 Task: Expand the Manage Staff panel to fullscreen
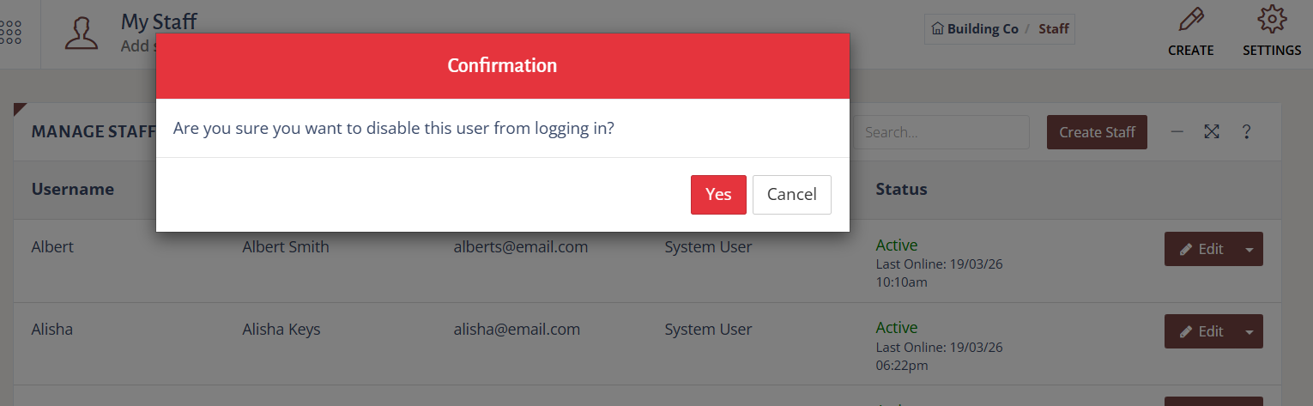pyautogui.click(x=1212, y=131)
